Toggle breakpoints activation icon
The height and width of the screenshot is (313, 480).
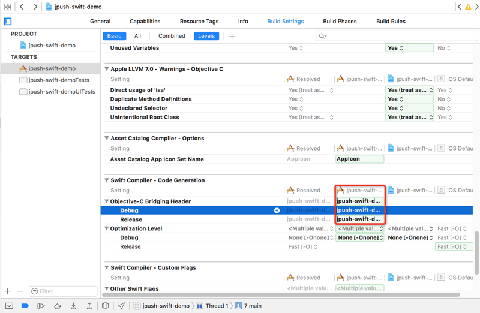coord(25,306)
